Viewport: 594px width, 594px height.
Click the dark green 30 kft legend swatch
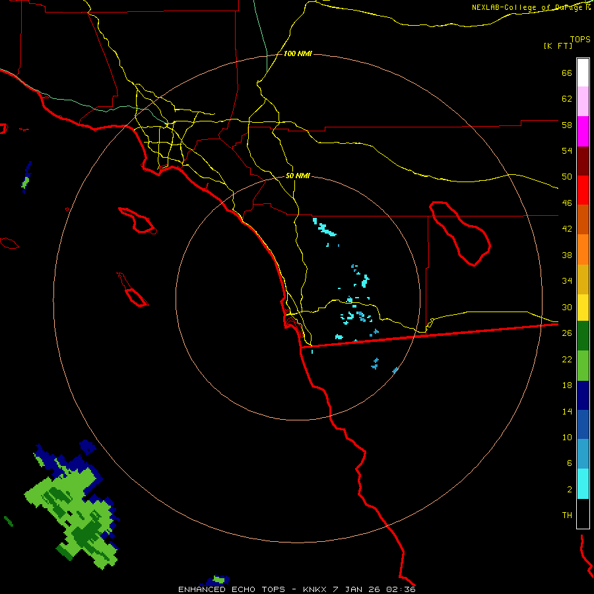[583, 336]
